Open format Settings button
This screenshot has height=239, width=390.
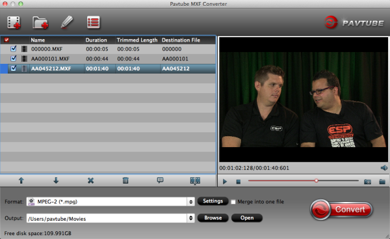point(213,201)
